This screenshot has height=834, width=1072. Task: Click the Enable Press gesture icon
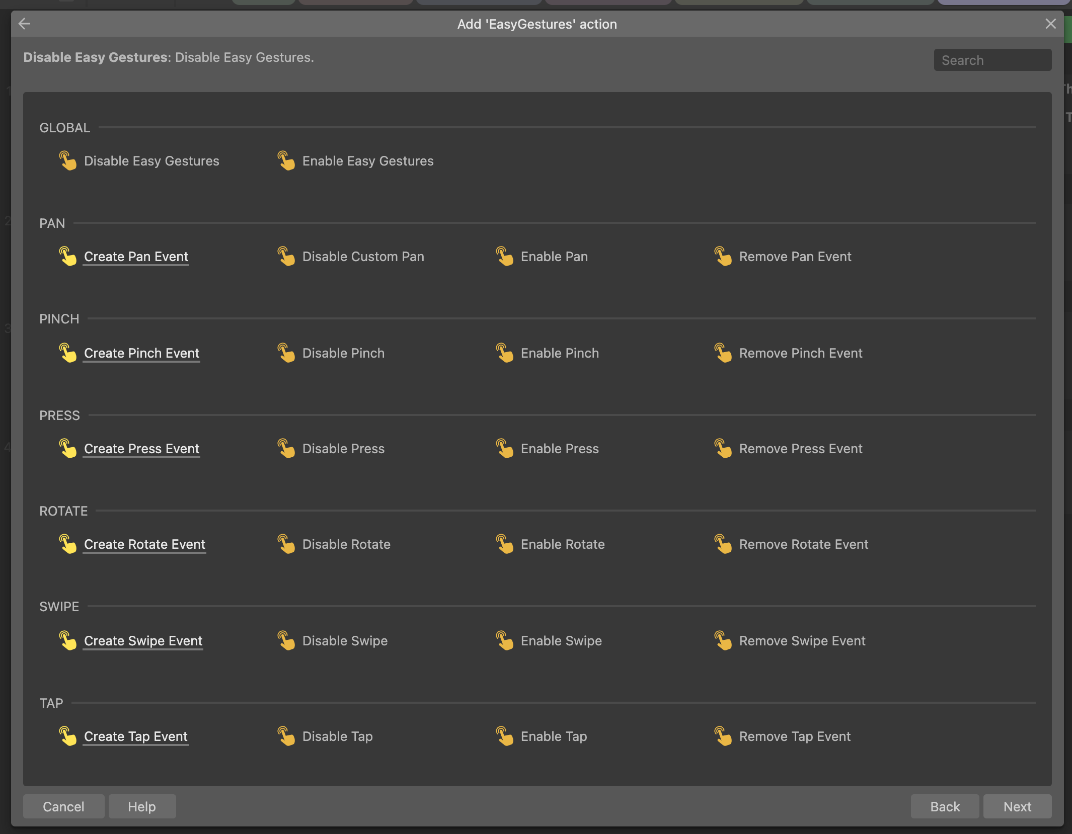click(x=504, y=449)
